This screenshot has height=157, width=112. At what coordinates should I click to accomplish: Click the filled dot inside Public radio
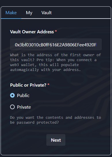coord(12,95)
